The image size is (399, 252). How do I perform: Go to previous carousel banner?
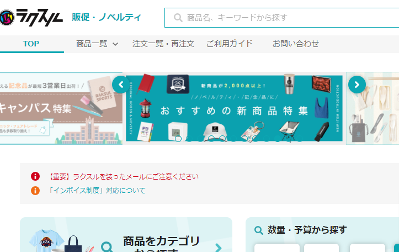click(120, 85)
